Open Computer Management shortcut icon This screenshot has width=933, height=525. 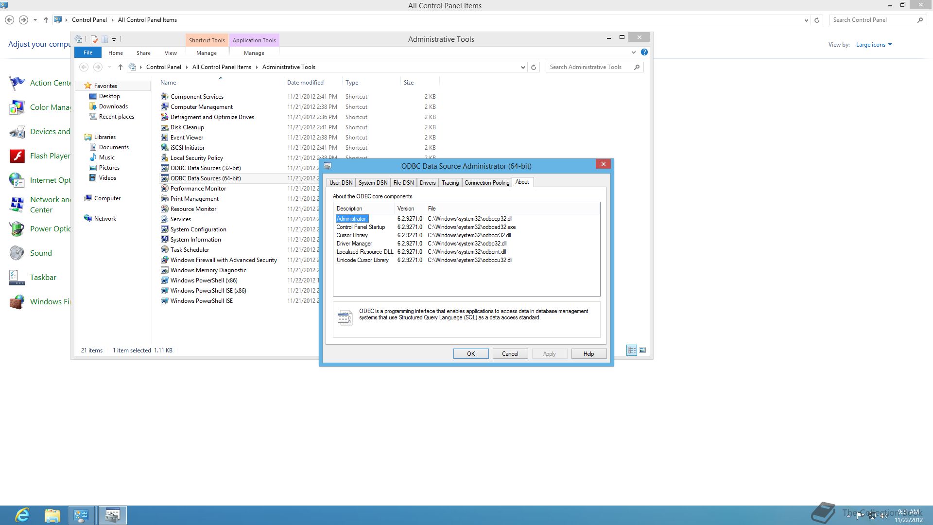(x=164, y=107)
